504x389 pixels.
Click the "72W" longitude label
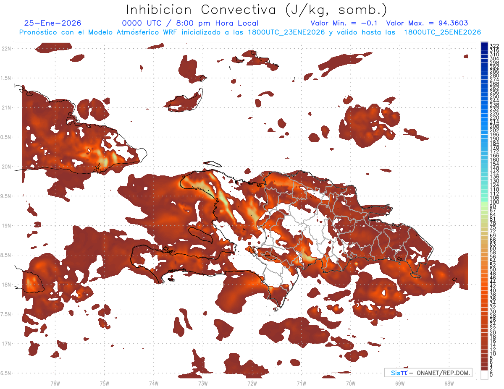point(252,383)
